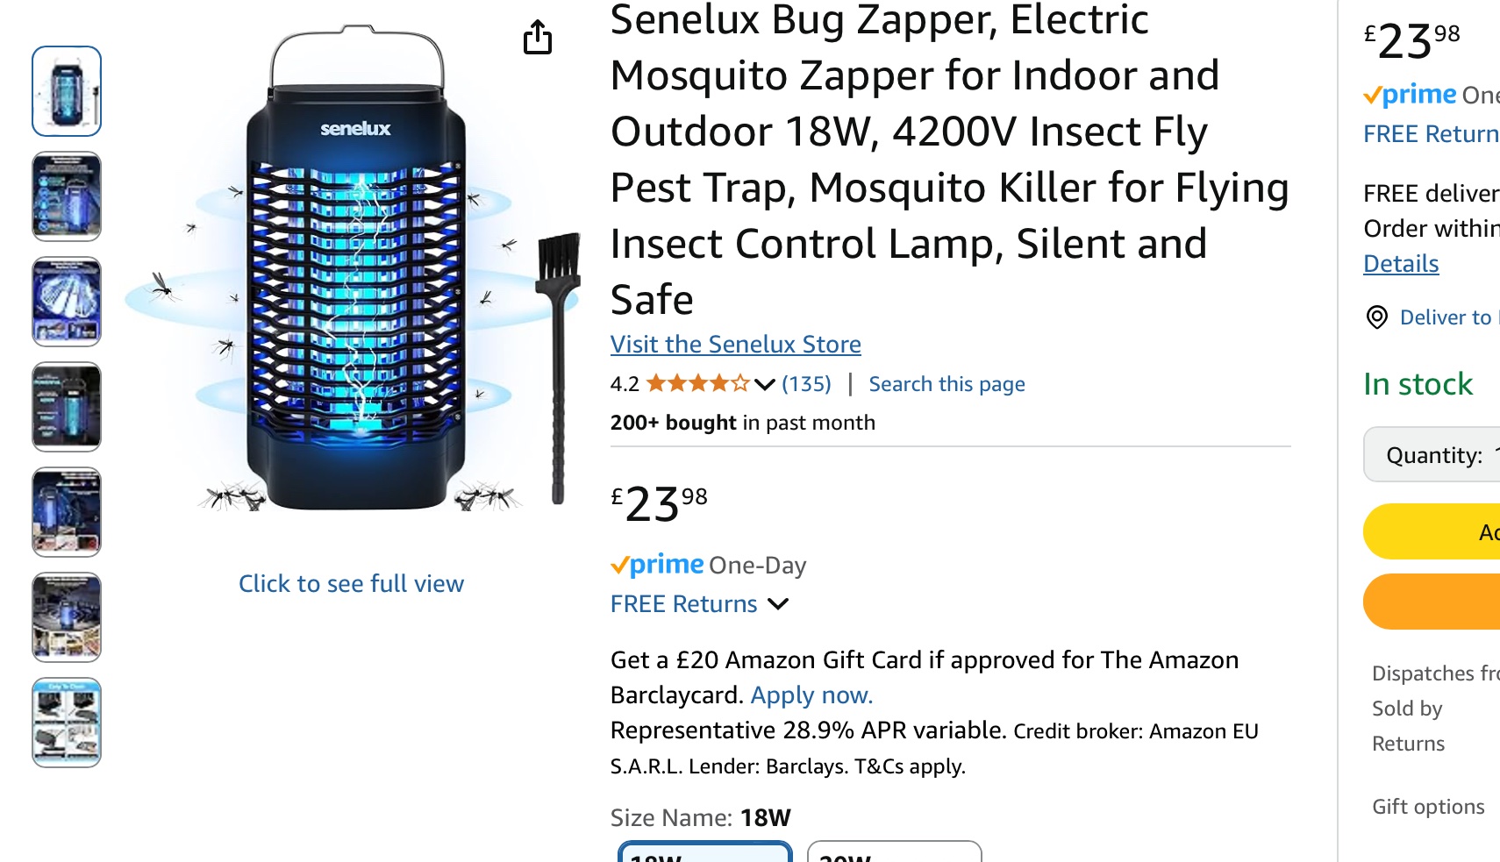Click the Search this page link
This screenshot has width=1500, height=862.
tap(946, 384)
